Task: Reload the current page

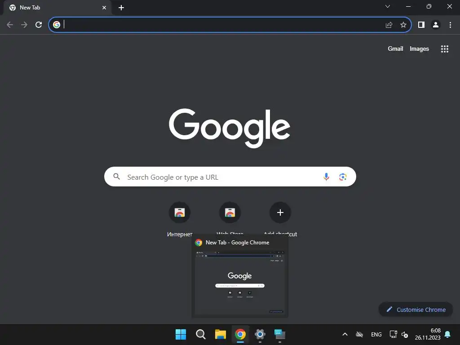Action: 39,25
